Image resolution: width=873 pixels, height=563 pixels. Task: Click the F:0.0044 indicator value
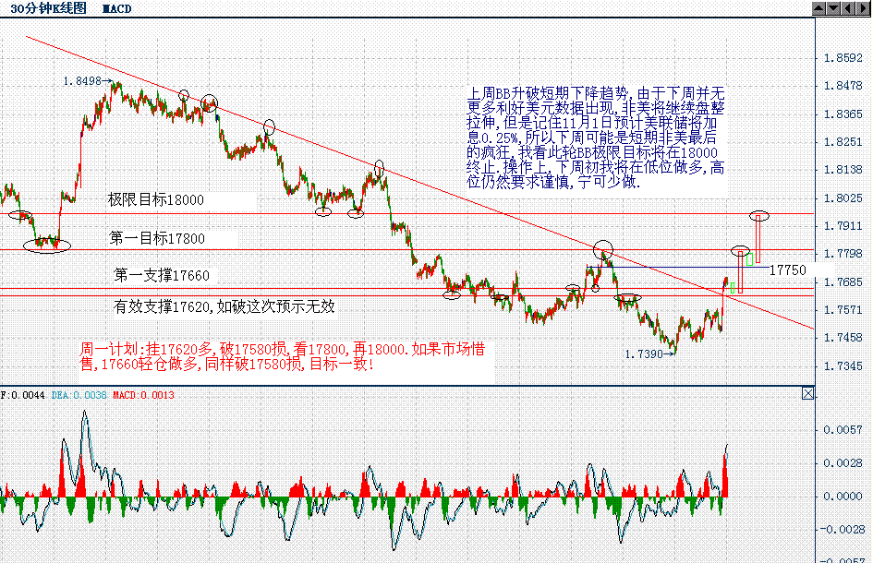tap(22, 395)
